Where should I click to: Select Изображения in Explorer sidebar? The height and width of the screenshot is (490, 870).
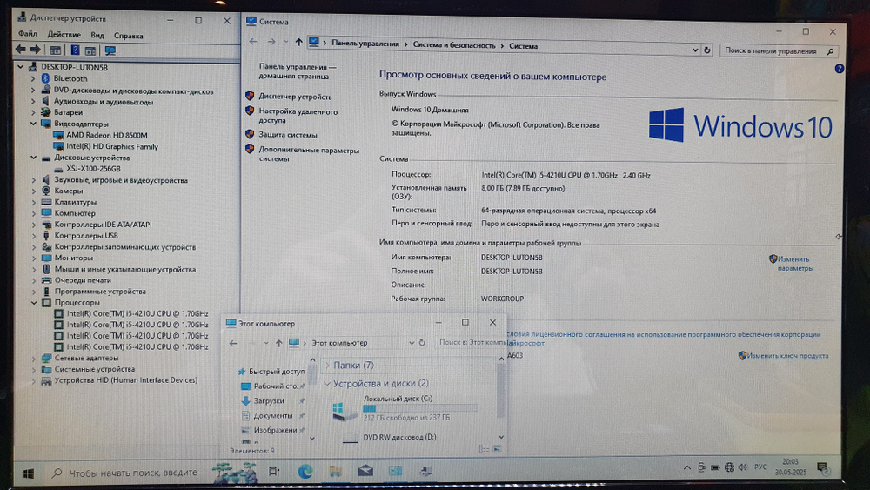(x=275, y=430)
